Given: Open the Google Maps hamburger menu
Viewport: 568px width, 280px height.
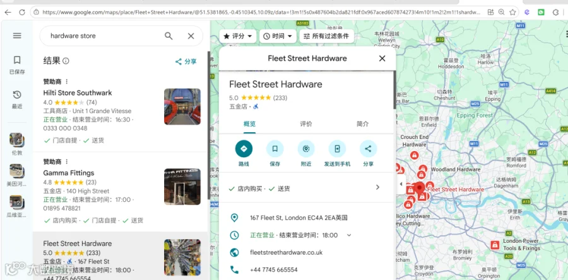Looking at the screenshot, I should [x=17, y=35].
